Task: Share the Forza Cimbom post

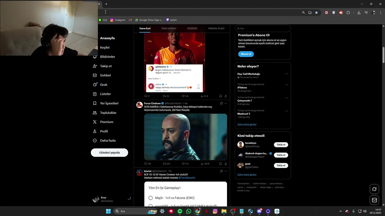Action: point(226,164)
